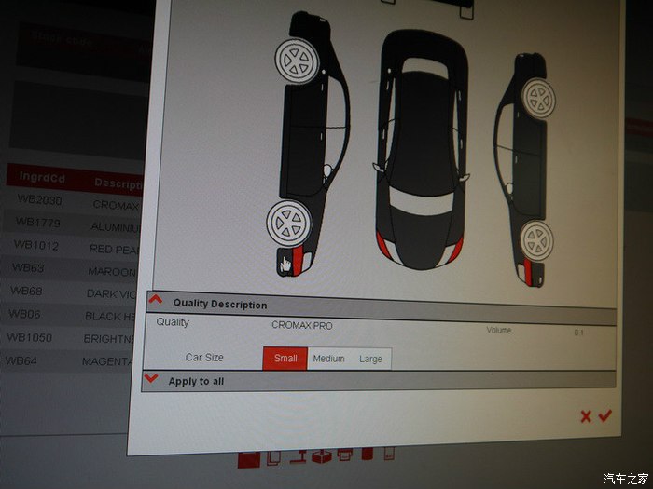Cancel dialog with red X icon

[586, 416]
